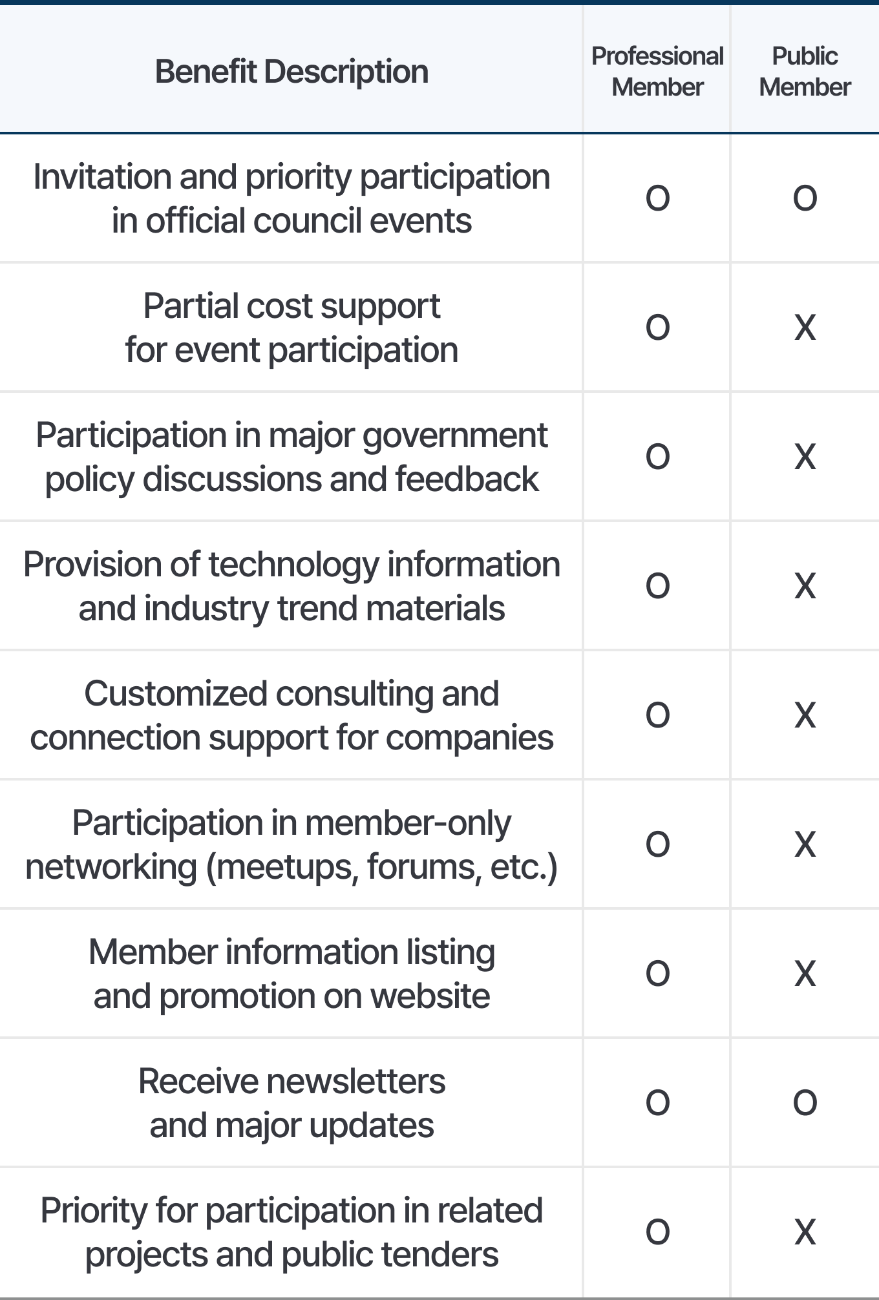Select the Member information listing row text

point(291,974)
